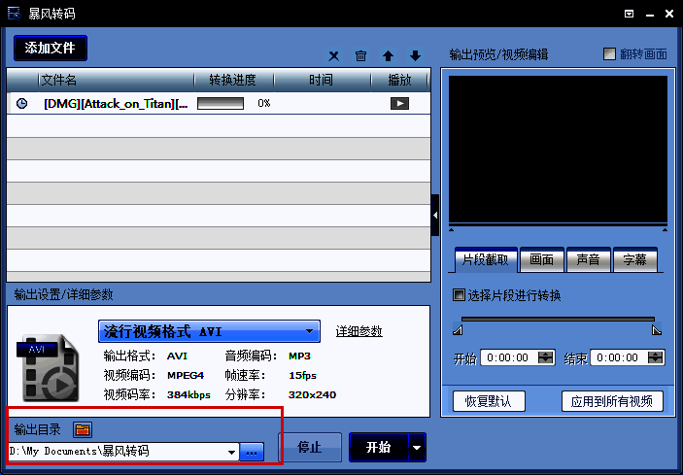Click the clip range slider track
Screen dimensions: 683x475
(558, 319)
